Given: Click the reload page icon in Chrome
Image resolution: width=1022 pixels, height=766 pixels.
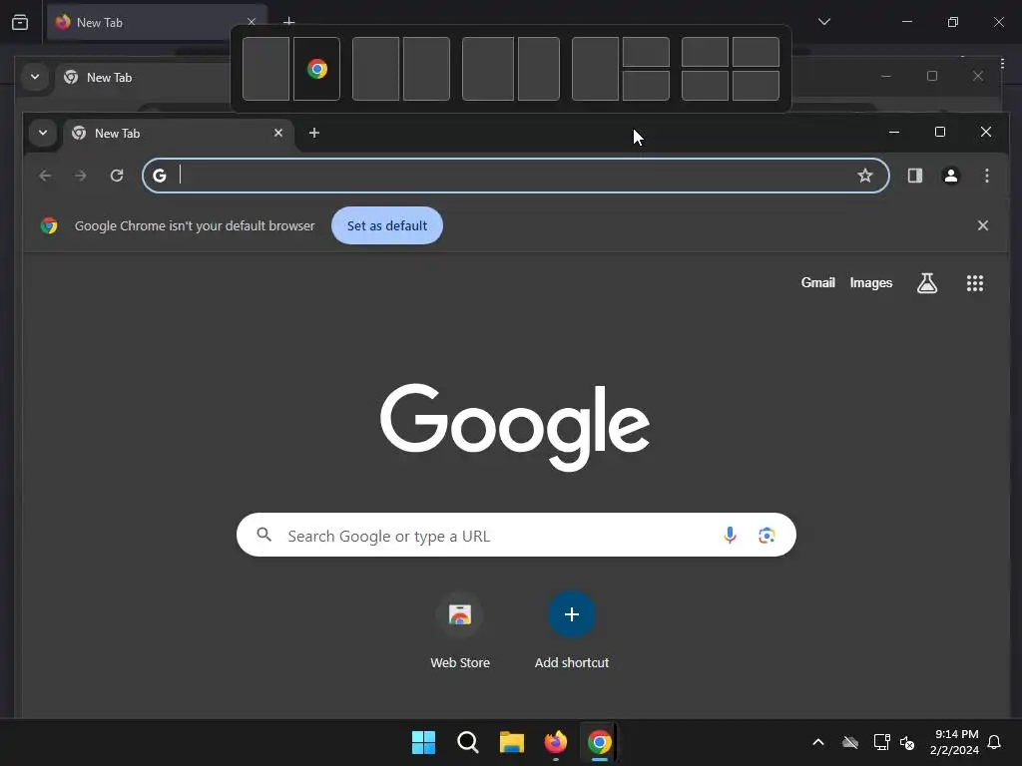Looking at the screenshot, I should pyautogui.click(x=117, y=176).
